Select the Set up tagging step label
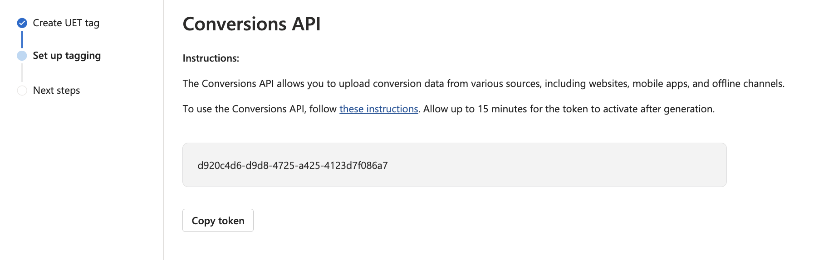 tap(67, 56)
